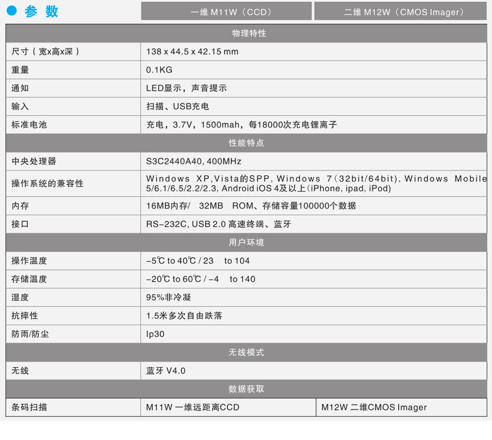Click the Ip30 protection rating value
492x440 pixels.
click(x=155, y=334)
